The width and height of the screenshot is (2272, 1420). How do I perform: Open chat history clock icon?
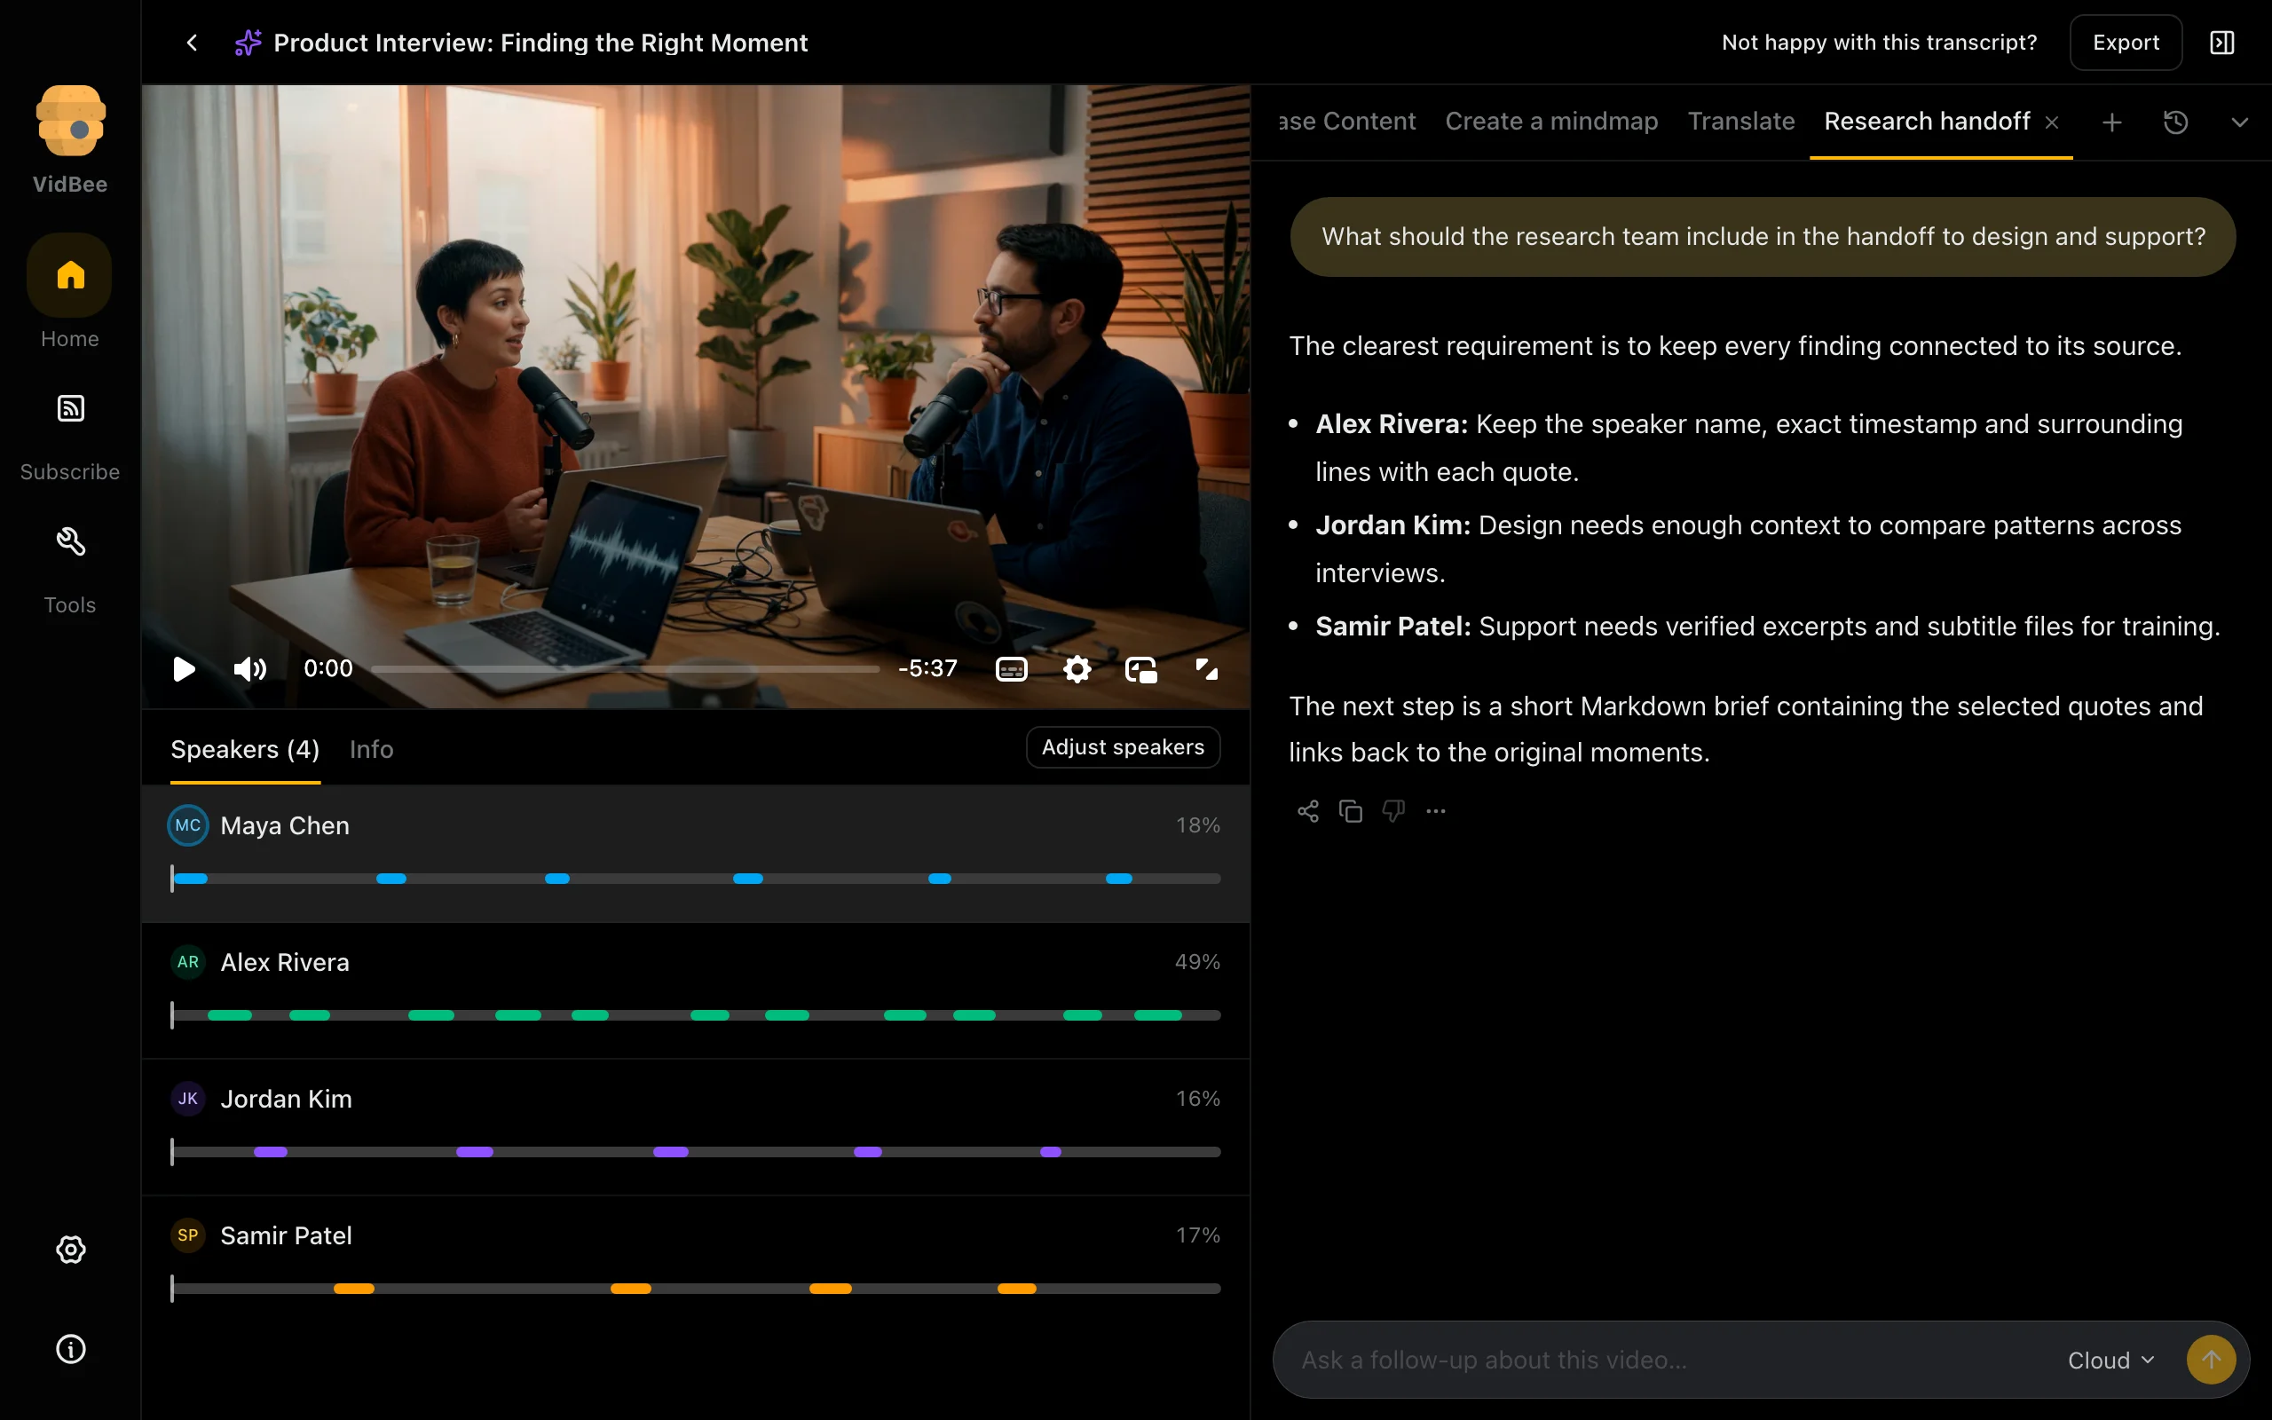pyautogui.click(x=2175, y=122)
